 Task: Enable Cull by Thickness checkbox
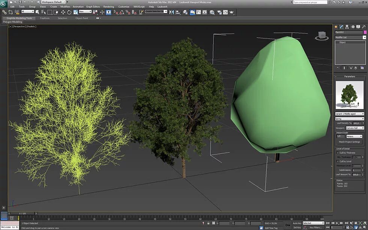pos(338,153)
